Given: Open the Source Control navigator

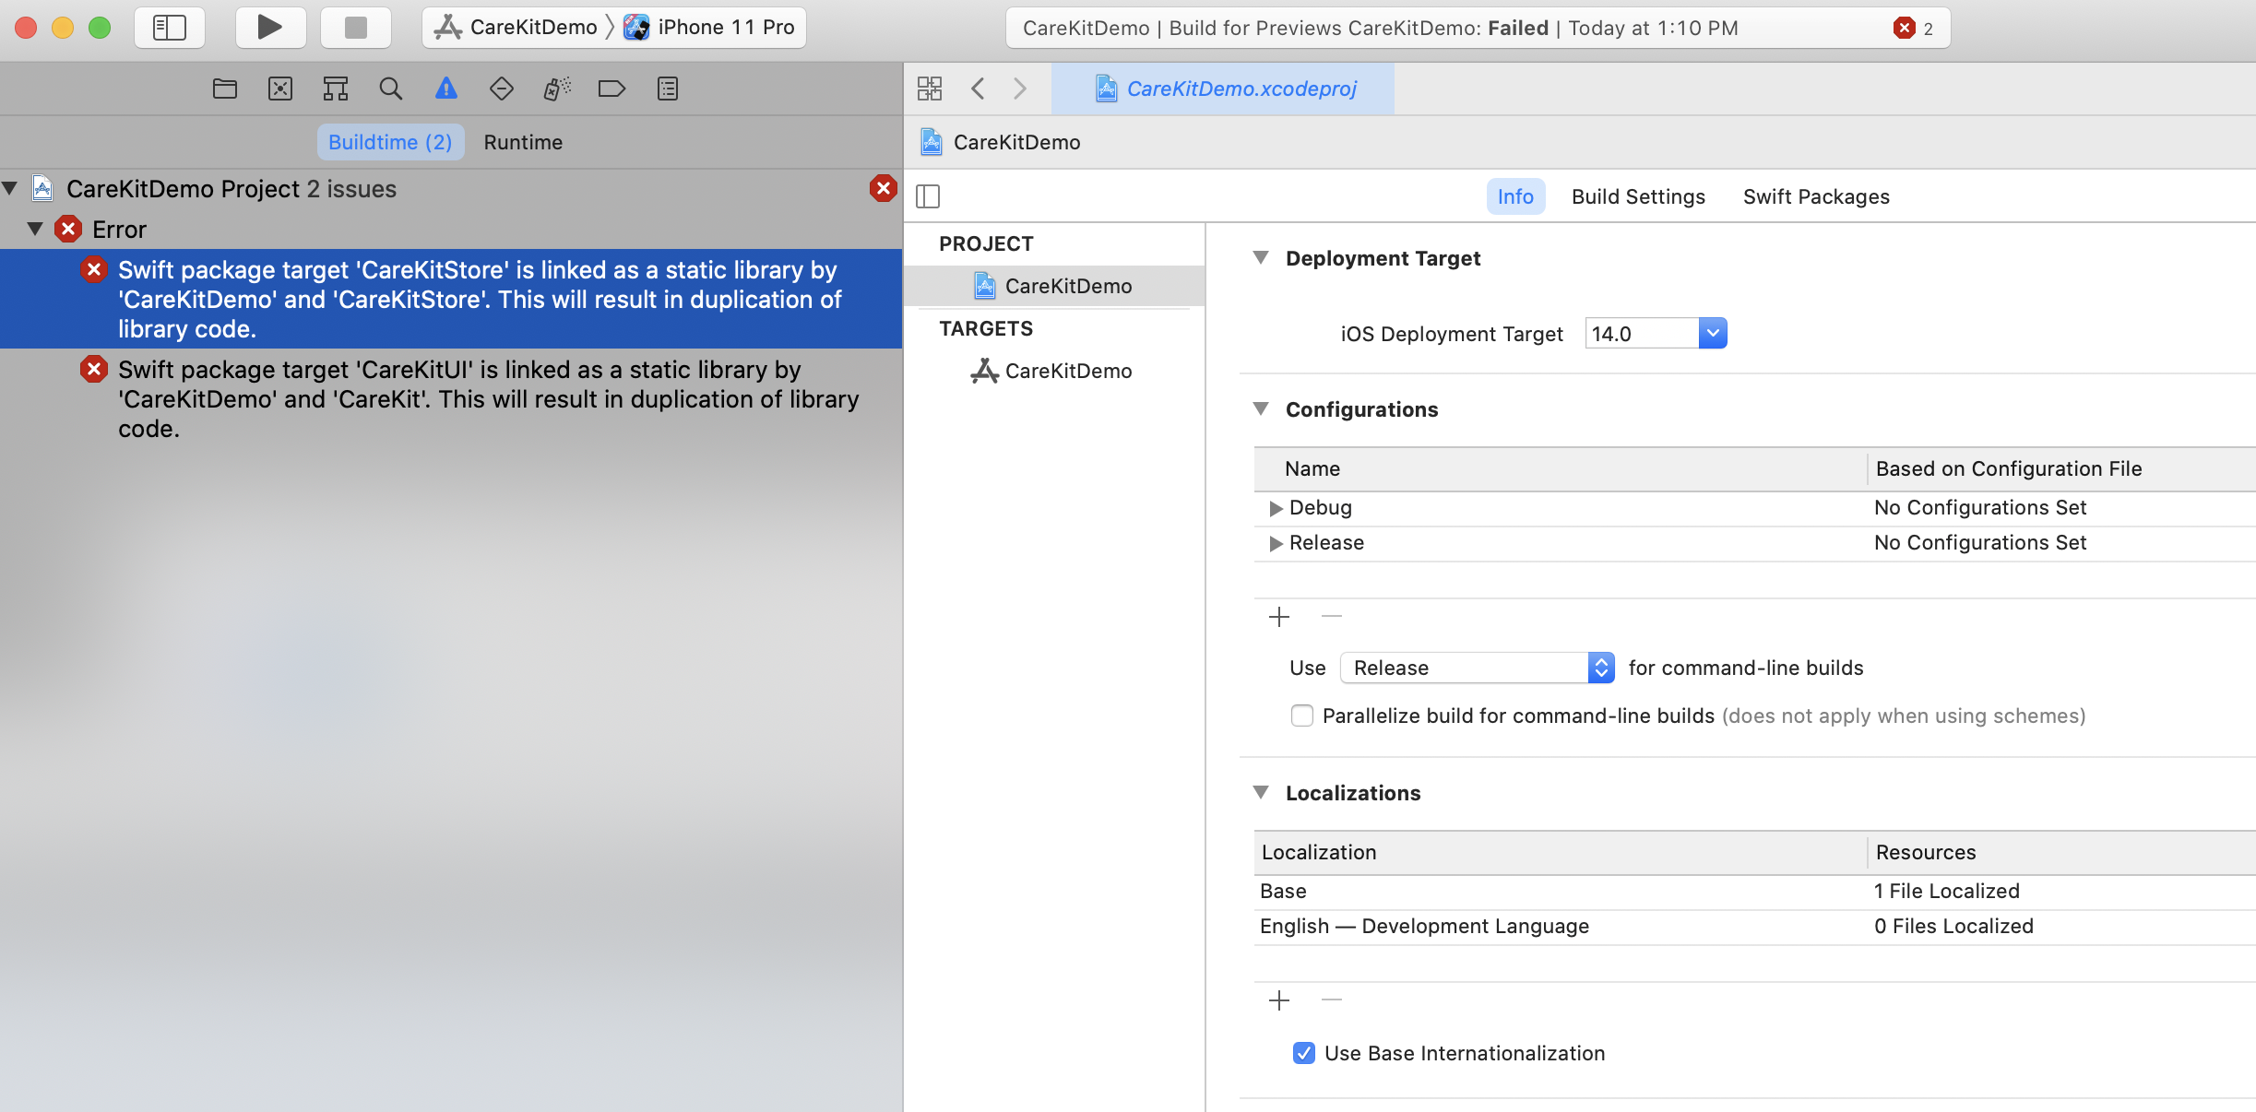Looking at the screenshot, I should point(279,89).
